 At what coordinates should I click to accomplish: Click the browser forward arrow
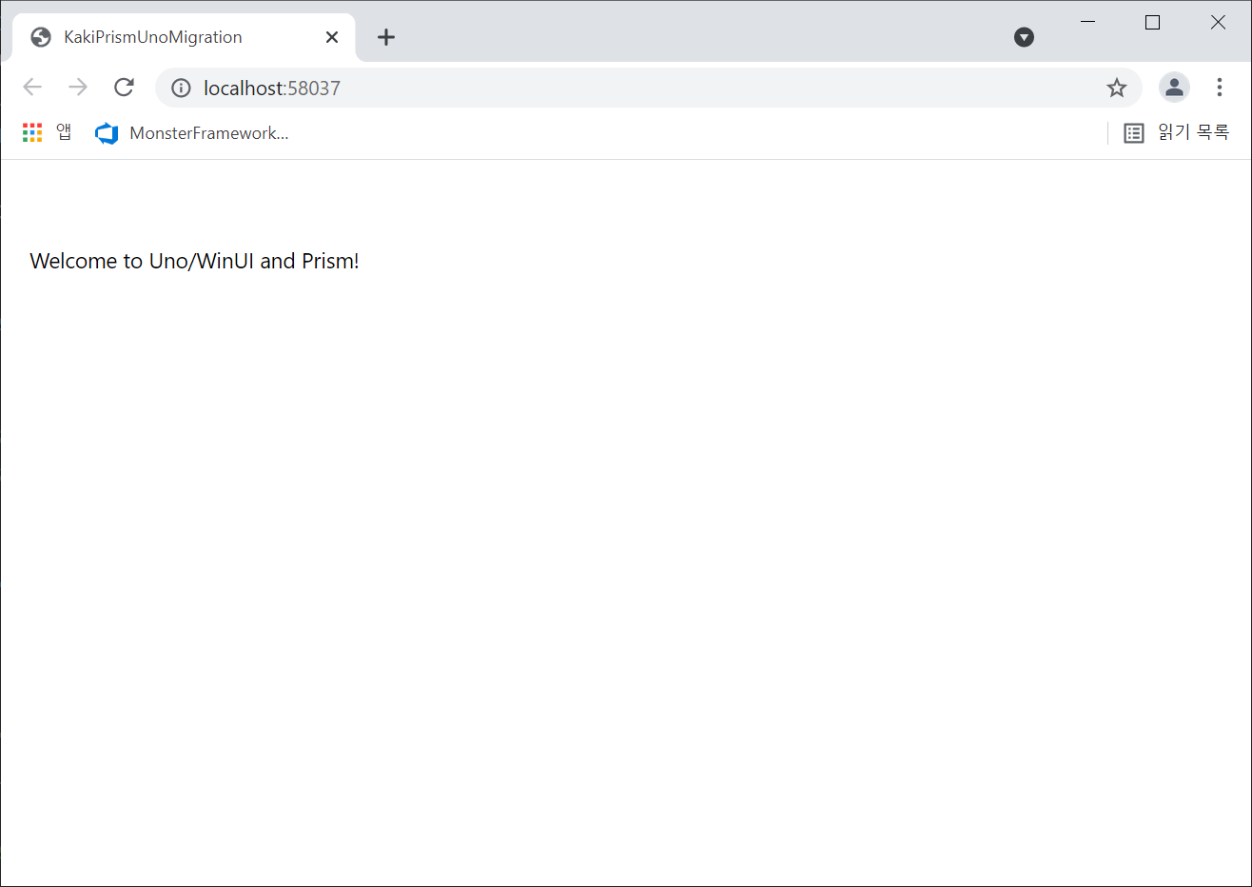tap(78, 88)
